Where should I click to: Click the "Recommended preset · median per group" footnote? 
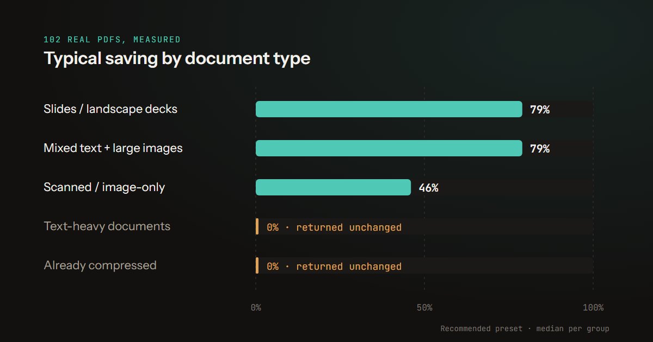[x=525, y=328]
